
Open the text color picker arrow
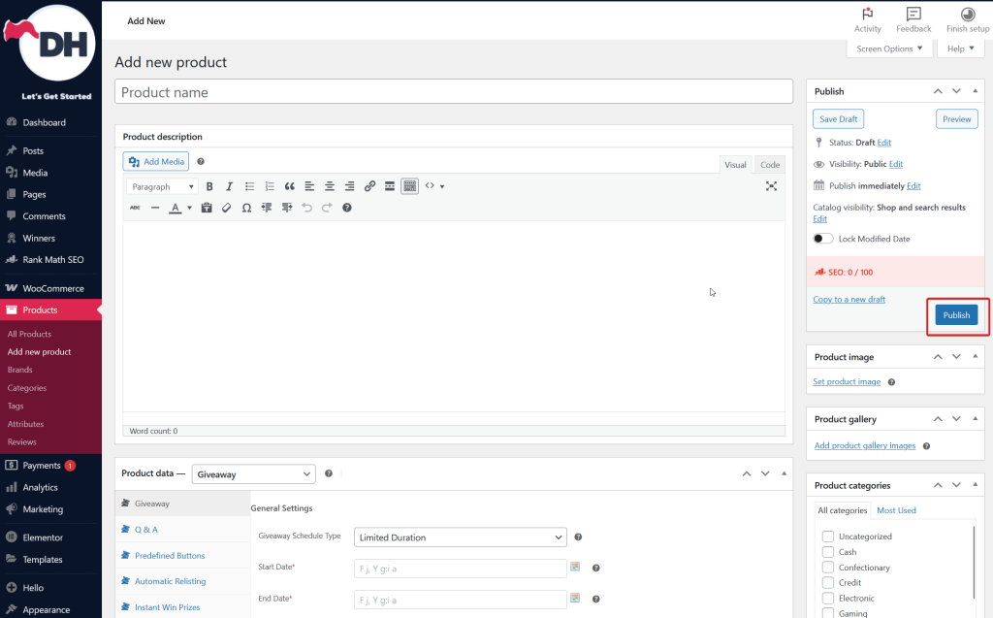click(189, 208)
